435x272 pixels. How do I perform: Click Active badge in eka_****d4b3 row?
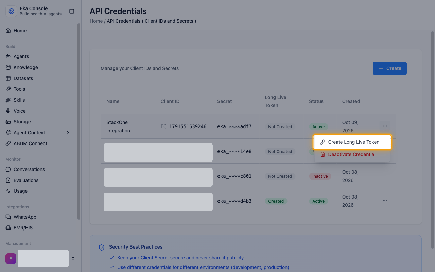pyautogui.click(x=318, y=201)
